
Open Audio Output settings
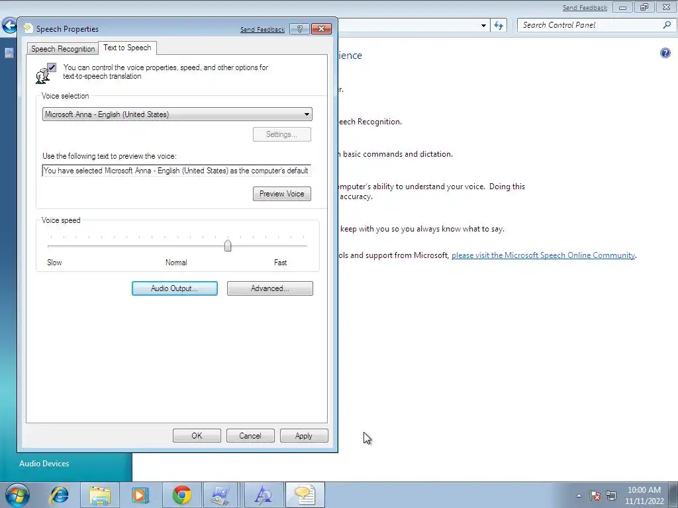[x=175, y=288]
